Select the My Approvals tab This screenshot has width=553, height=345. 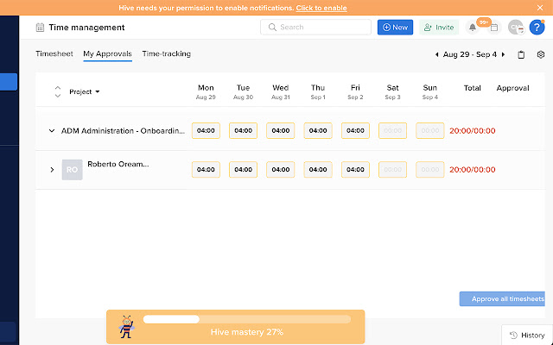point(107,53)
